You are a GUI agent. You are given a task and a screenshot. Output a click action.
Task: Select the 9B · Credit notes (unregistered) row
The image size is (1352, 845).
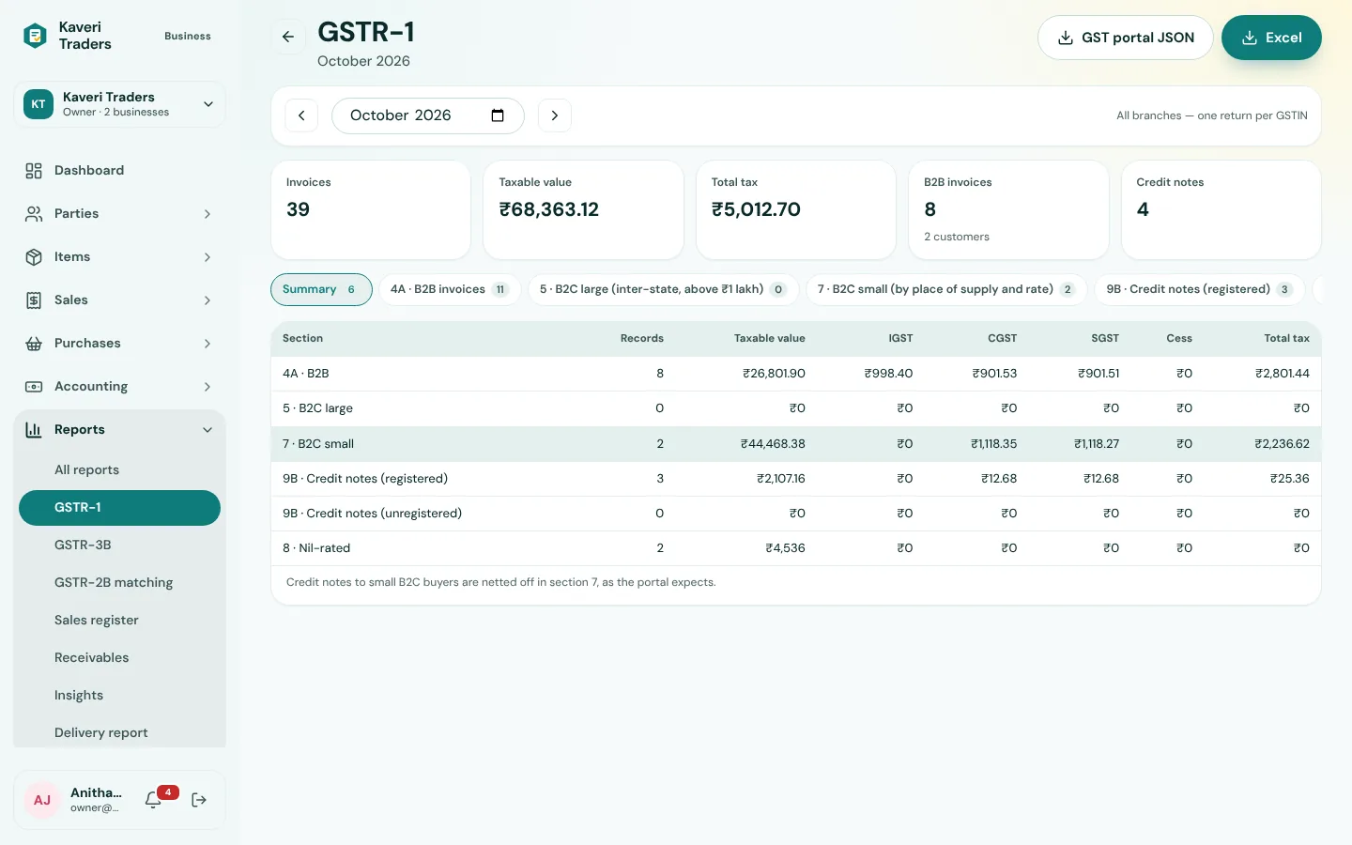[796, 514]
